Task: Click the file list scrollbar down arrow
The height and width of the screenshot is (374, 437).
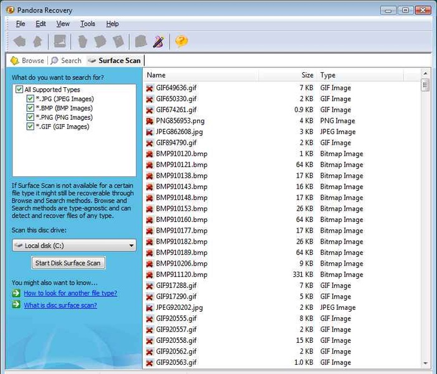Action: pos(425,363)
